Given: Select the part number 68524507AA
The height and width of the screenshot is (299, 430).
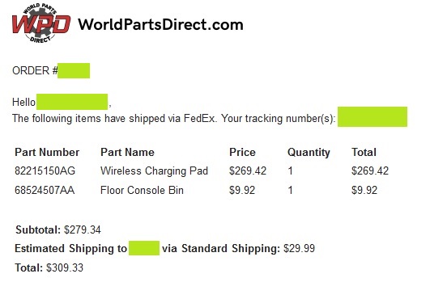Looking at the screenshot, I should click(45, 190).
